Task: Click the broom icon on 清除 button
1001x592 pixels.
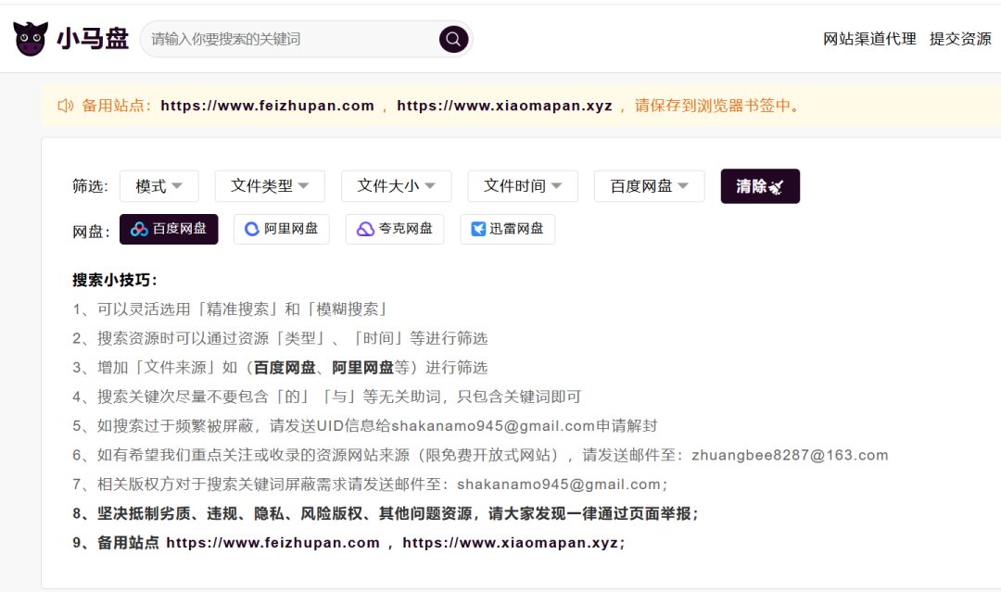Action: 776,183
